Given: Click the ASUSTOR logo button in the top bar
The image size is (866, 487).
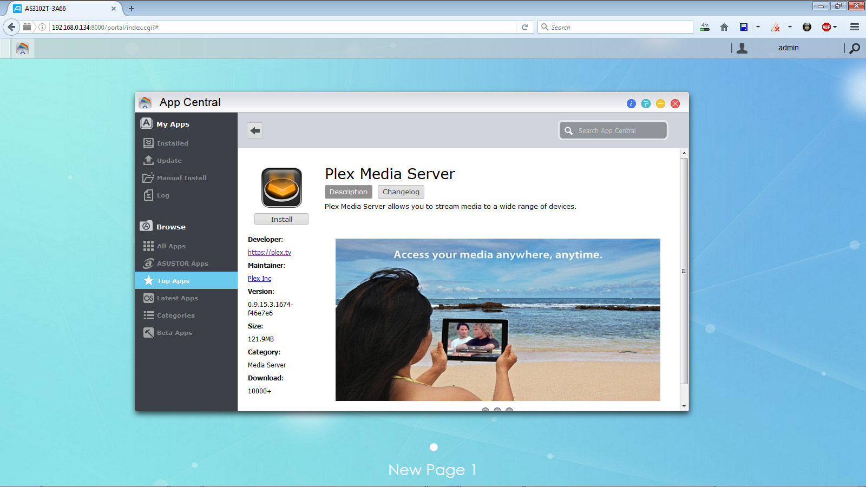Looking at the screenshot, I should tap(23, 48).
